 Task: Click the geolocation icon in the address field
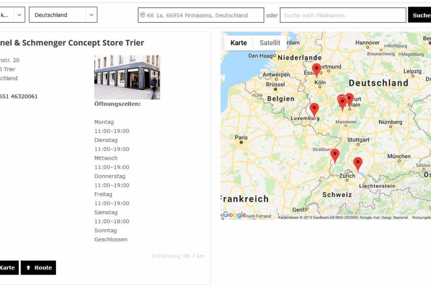click(143, 15)
